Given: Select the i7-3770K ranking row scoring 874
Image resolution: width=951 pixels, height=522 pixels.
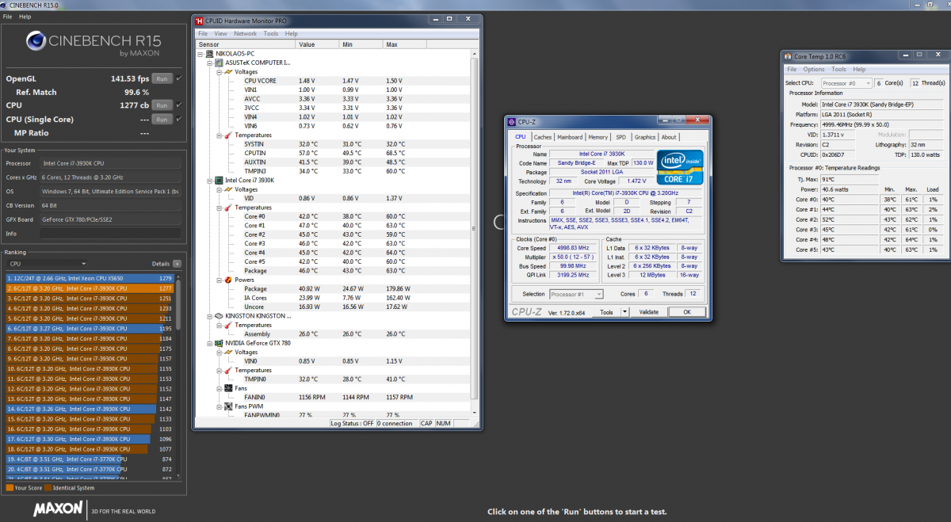Looking at the screenshot, I should pyautogui.click(x=90, y=459).
